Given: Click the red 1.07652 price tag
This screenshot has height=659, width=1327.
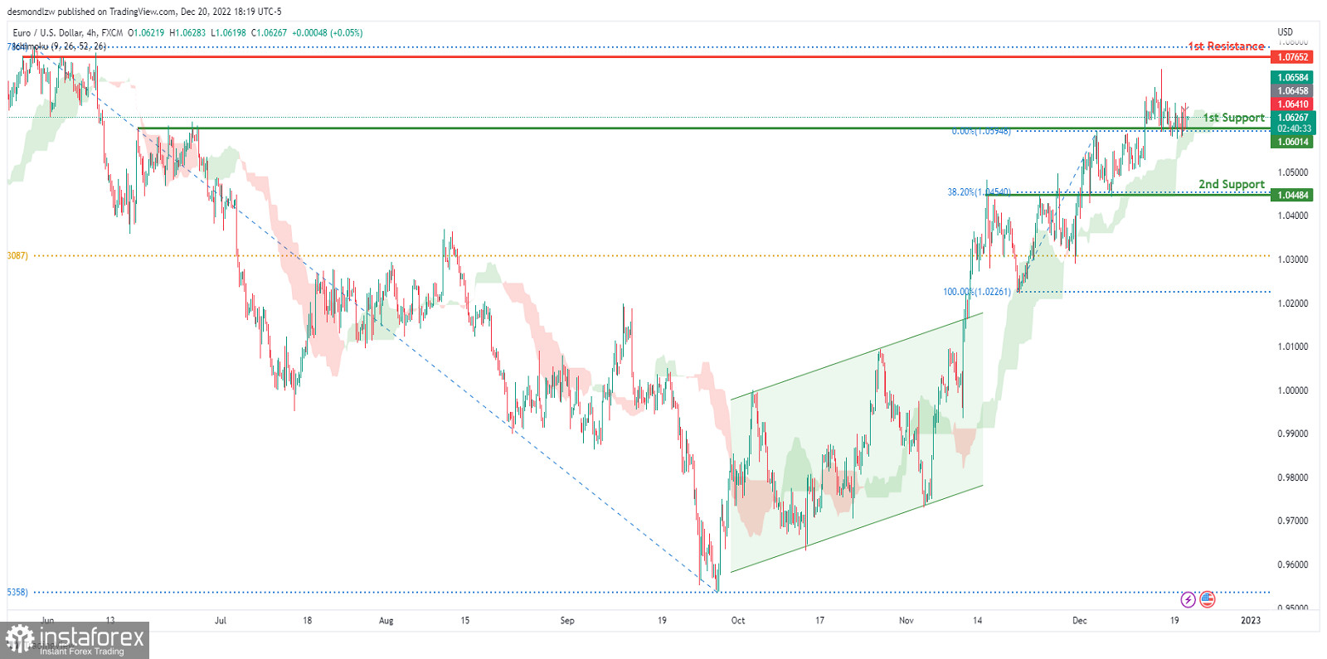Looking at the screenshot, I should (x=1292, y=57).
